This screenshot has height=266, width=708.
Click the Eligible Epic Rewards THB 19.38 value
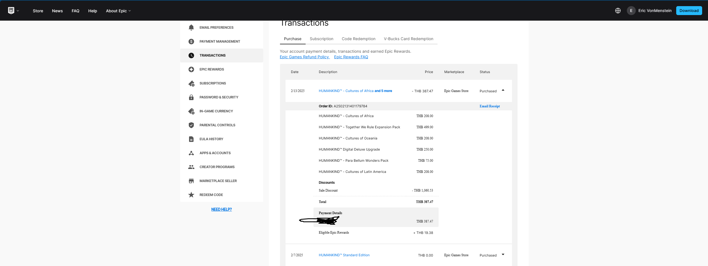click(x=423, y=233)
